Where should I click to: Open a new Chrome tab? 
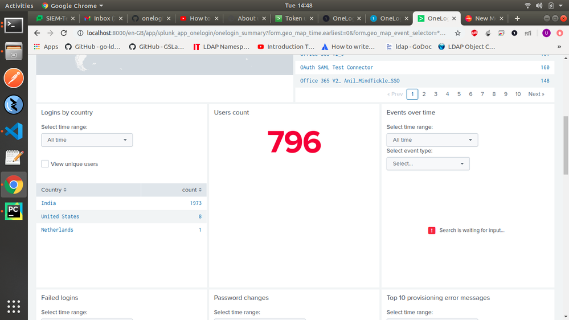[517, 18]
